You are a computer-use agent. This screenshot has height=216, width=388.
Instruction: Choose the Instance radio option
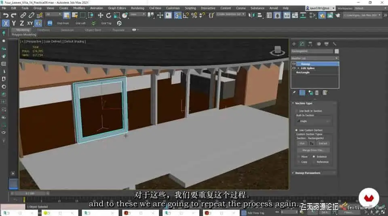(314, 156)
